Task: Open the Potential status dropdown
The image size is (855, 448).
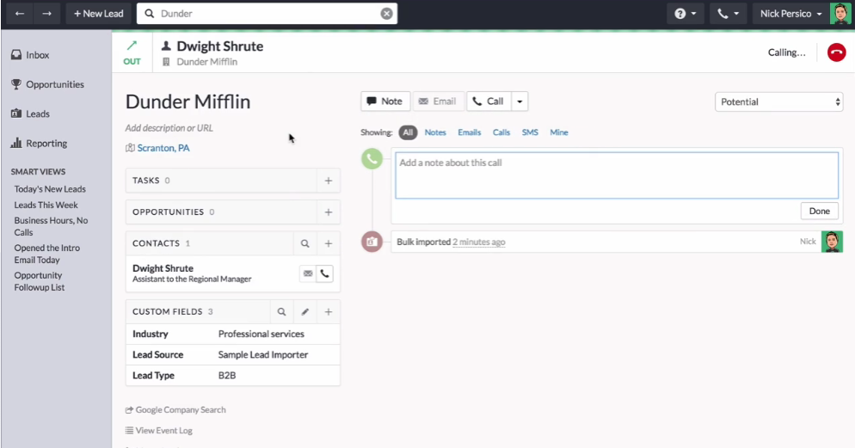Action: pyautogui.click(x=778, y=102)
